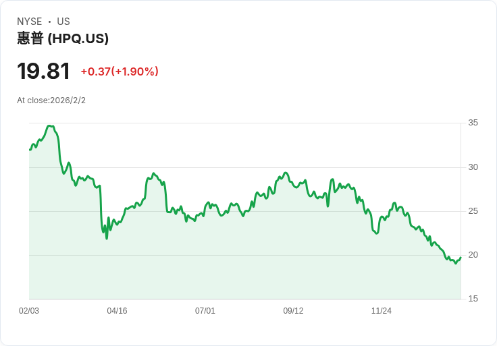Viewport: 497px width, 346px height.
Task: Click the 07/01 x-axis date label
Action: coord(205,311)
